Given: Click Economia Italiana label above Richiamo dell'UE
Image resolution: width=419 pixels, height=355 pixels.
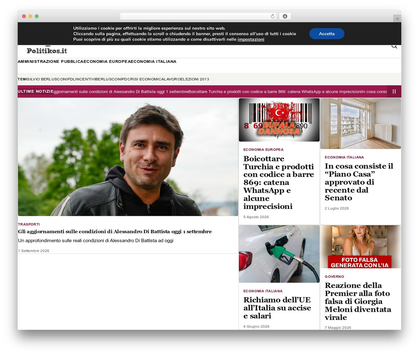Looking at the screenshot, I should [263, 291].
